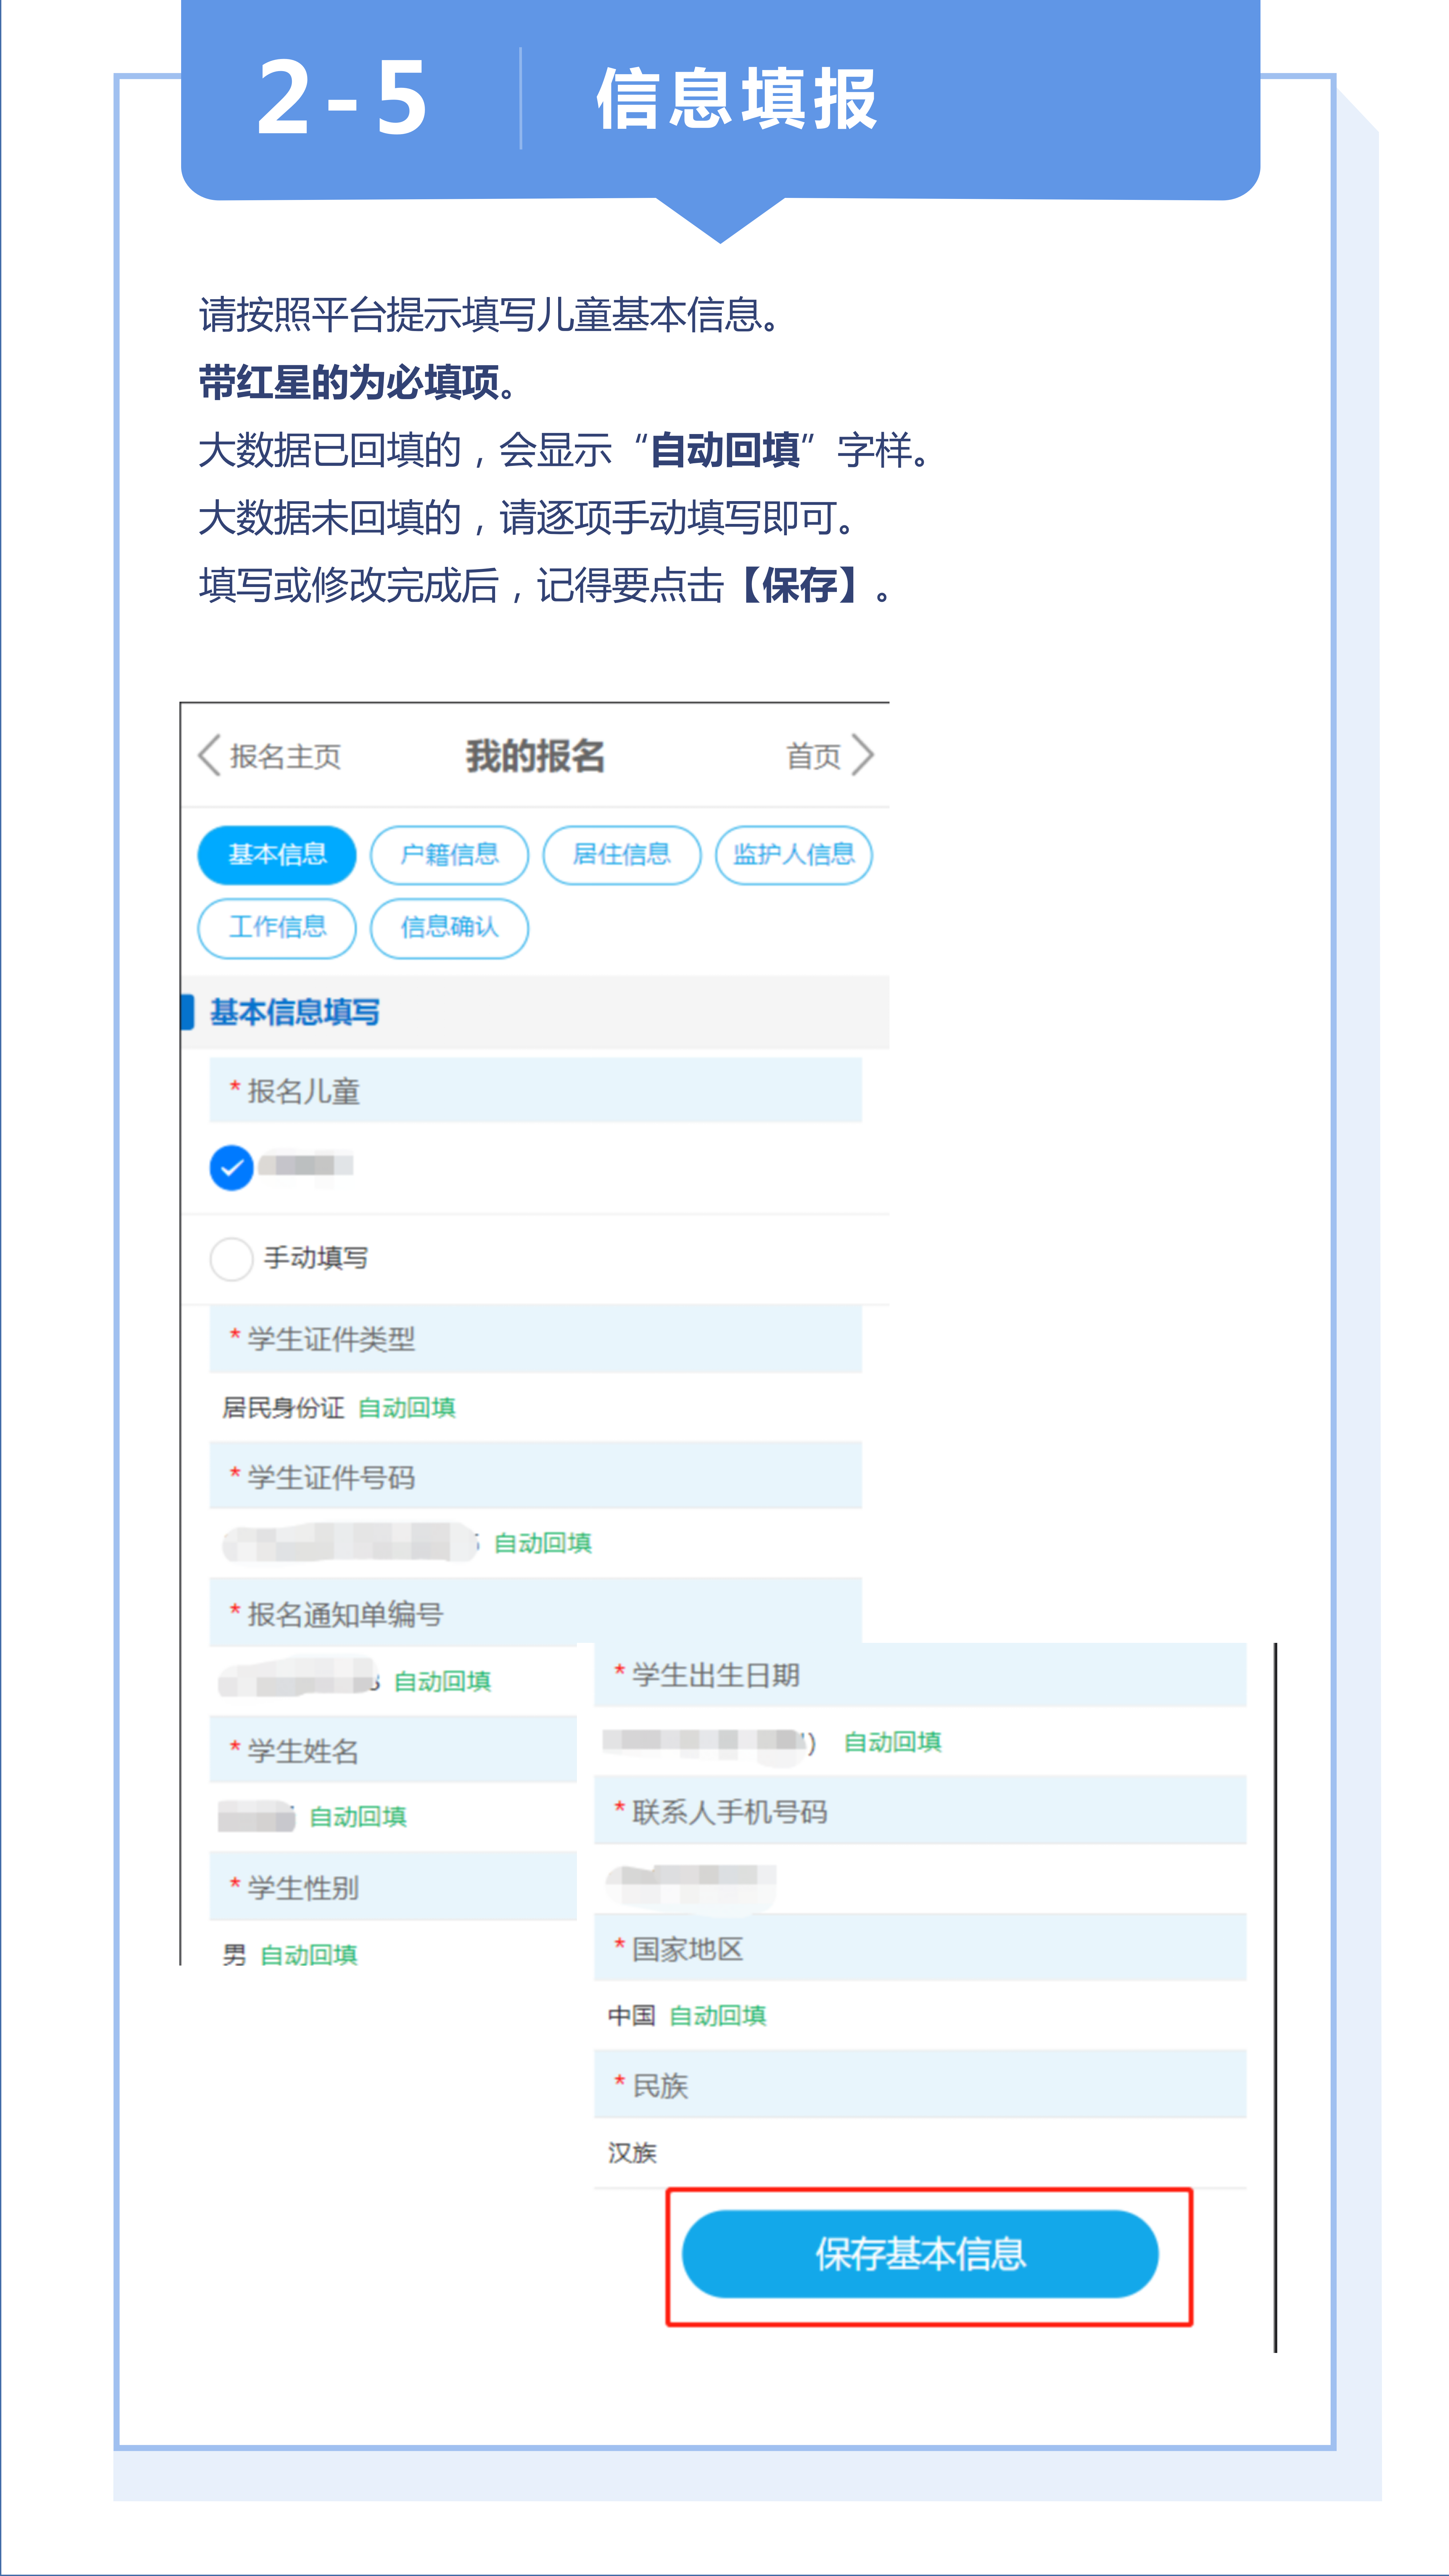The image size is (1449, 2576).
Task: Select the checked blue child radio button
Action: [231, 1167]
